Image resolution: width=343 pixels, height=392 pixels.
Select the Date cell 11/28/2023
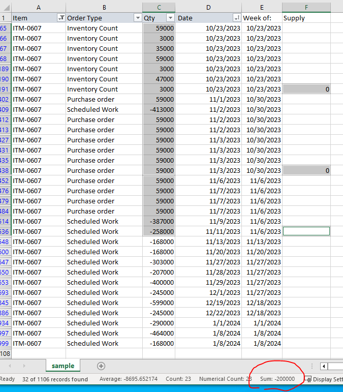click(x=208, y=272)
